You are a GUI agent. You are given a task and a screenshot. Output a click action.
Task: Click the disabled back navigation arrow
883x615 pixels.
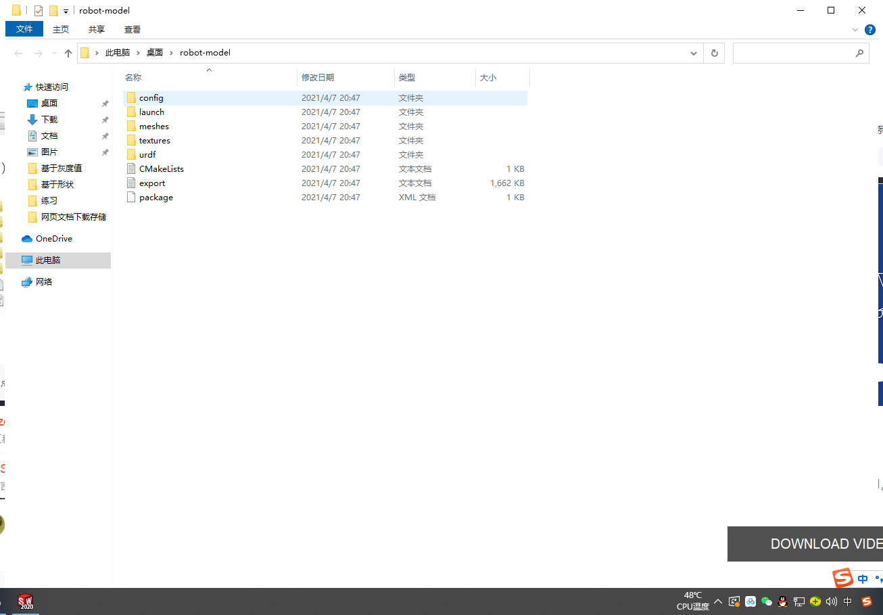[x=18, y=53]
